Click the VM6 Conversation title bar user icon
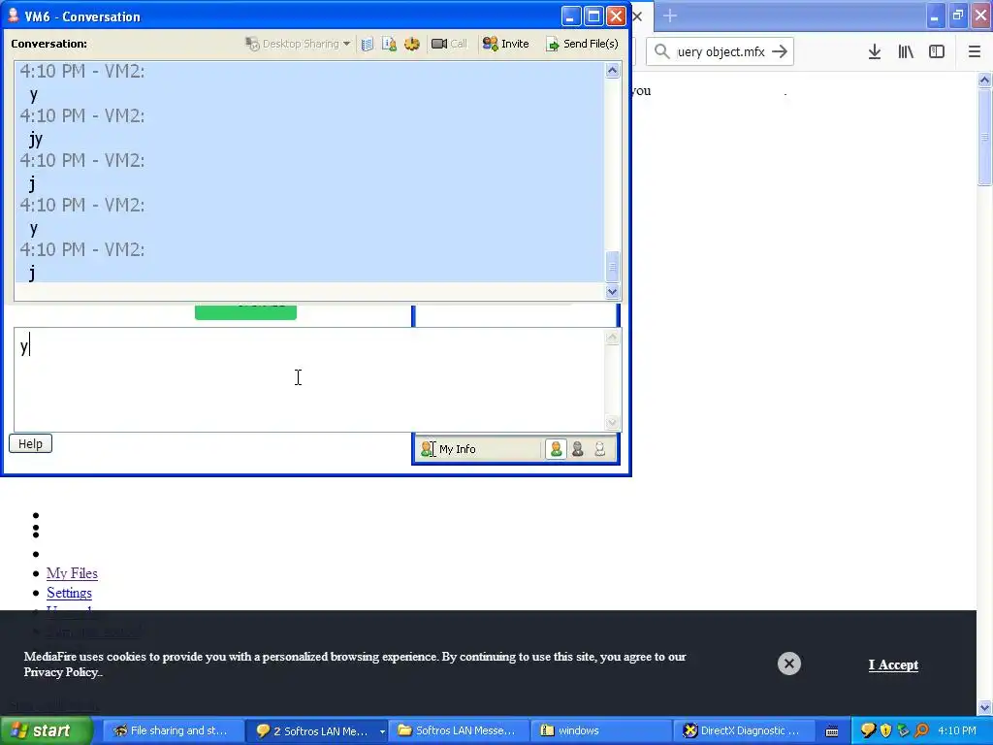This screenshot has width=993, height=745. coord(13,16)
